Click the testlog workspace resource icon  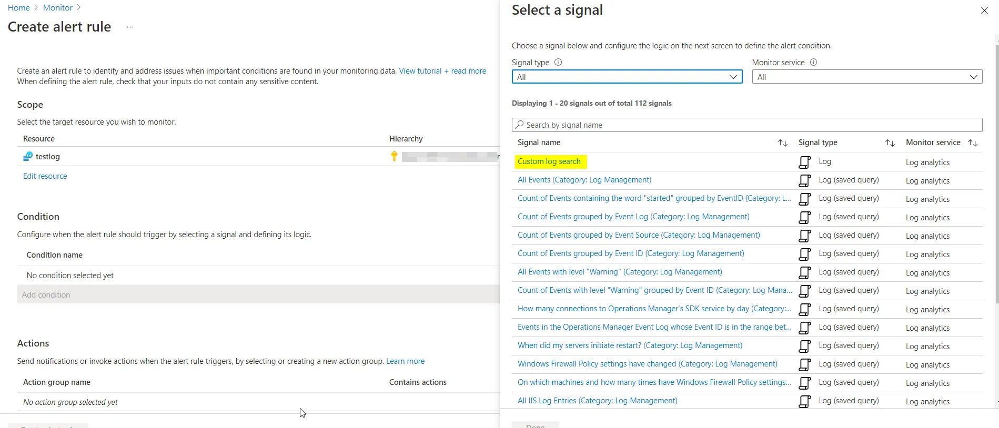28,157
